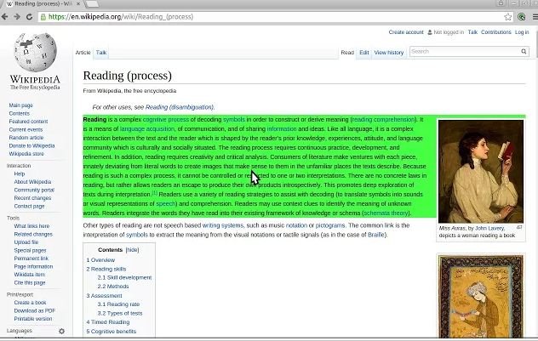
Task: Click Wikidata item sidebar link
Action: (x=30, y=275)
